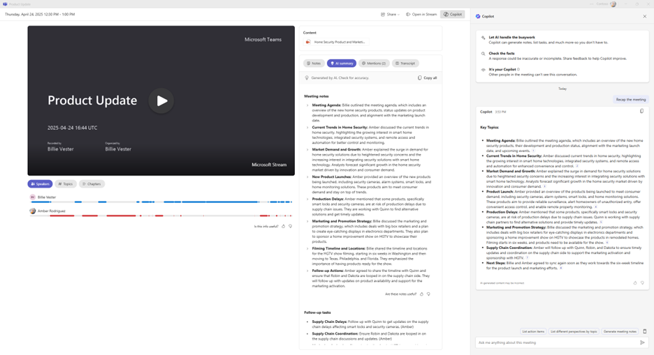Expand the Production Delays note

(x=307, y=199)
